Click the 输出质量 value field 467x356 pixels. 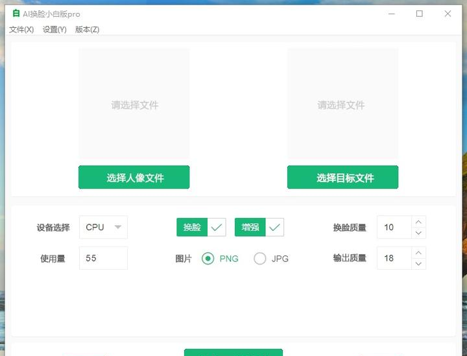click(394, 258)
